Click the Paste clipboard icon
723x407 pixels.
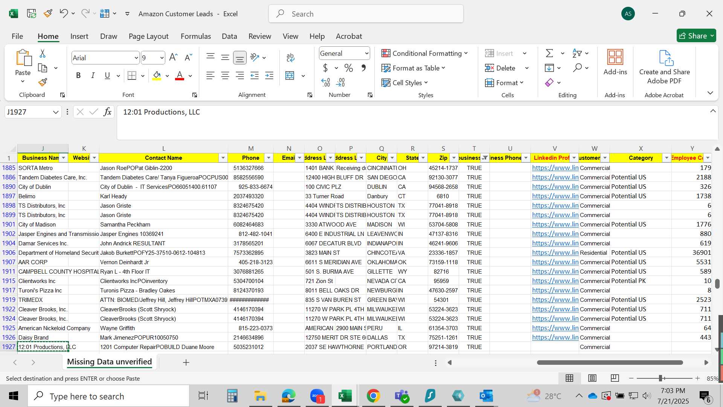pos(23,58)
